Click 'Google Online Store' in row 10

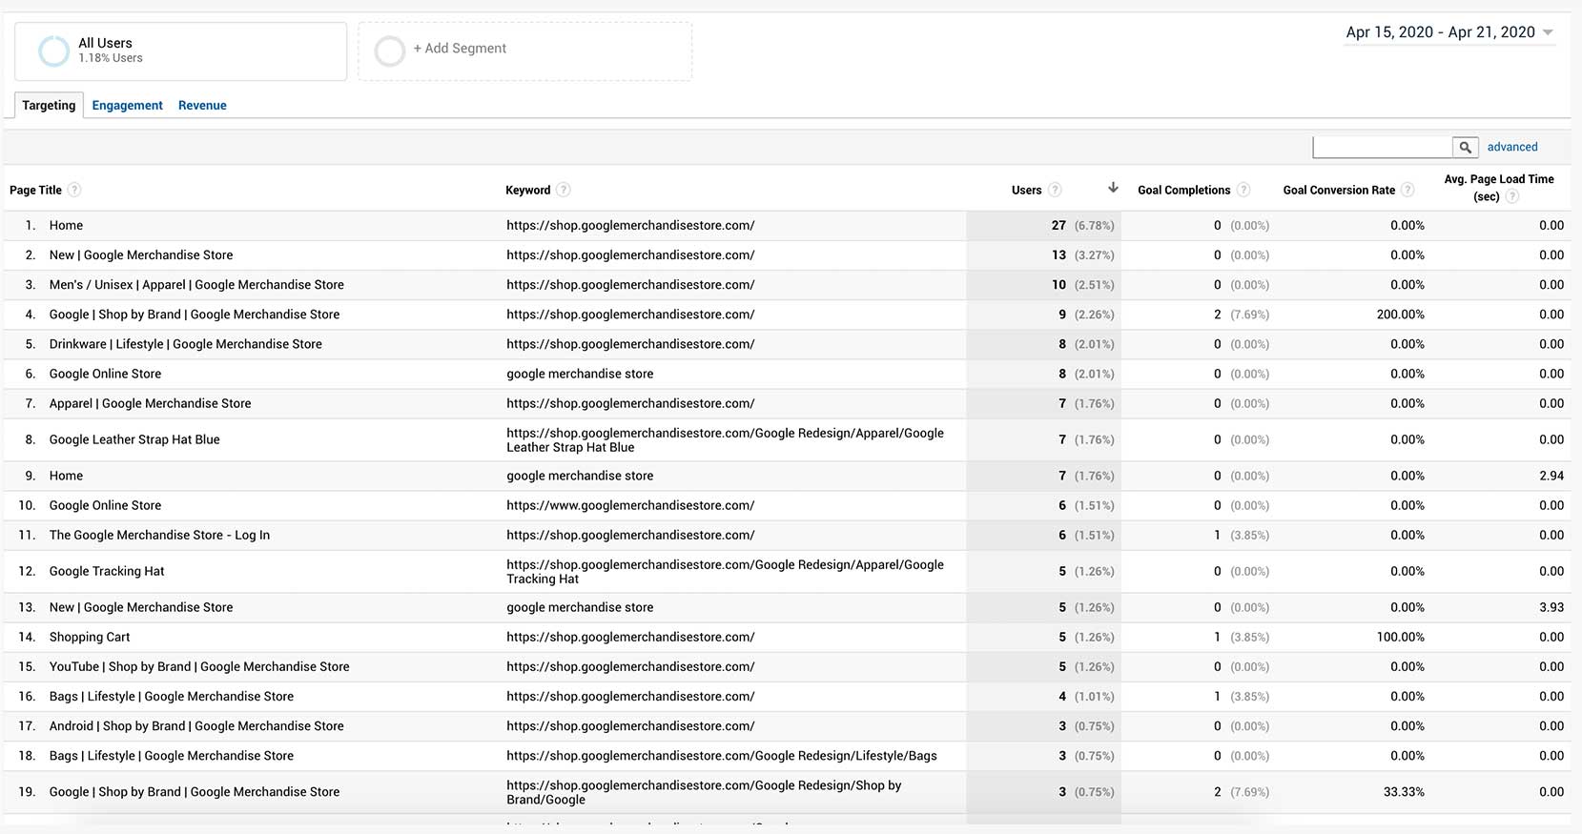click(x=105, y=505)
